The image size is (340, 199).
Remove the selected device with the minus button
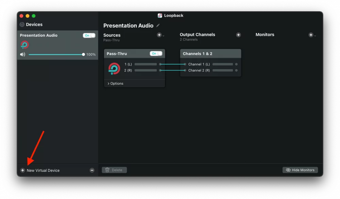click(x=92, y=170)
